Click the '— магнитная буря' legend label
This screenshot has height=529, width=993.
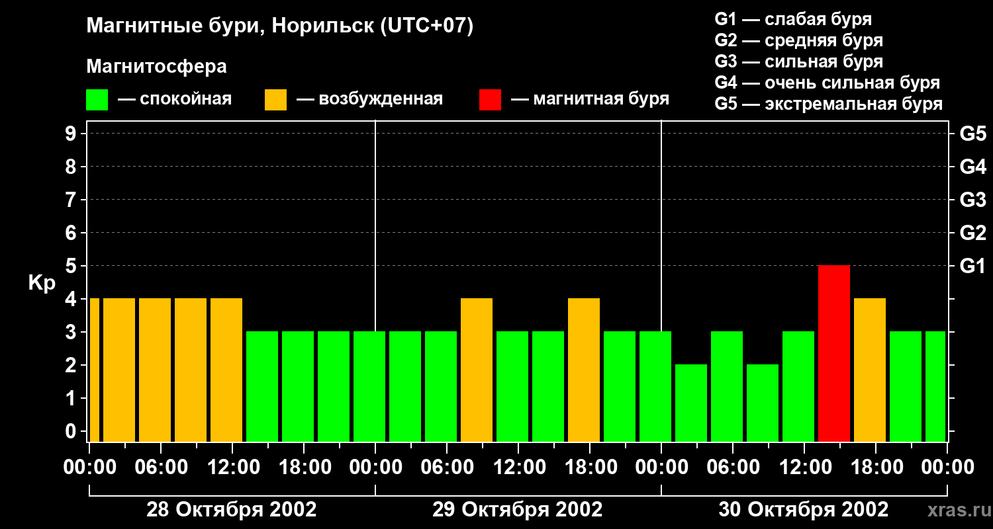[x=591, y=100]
